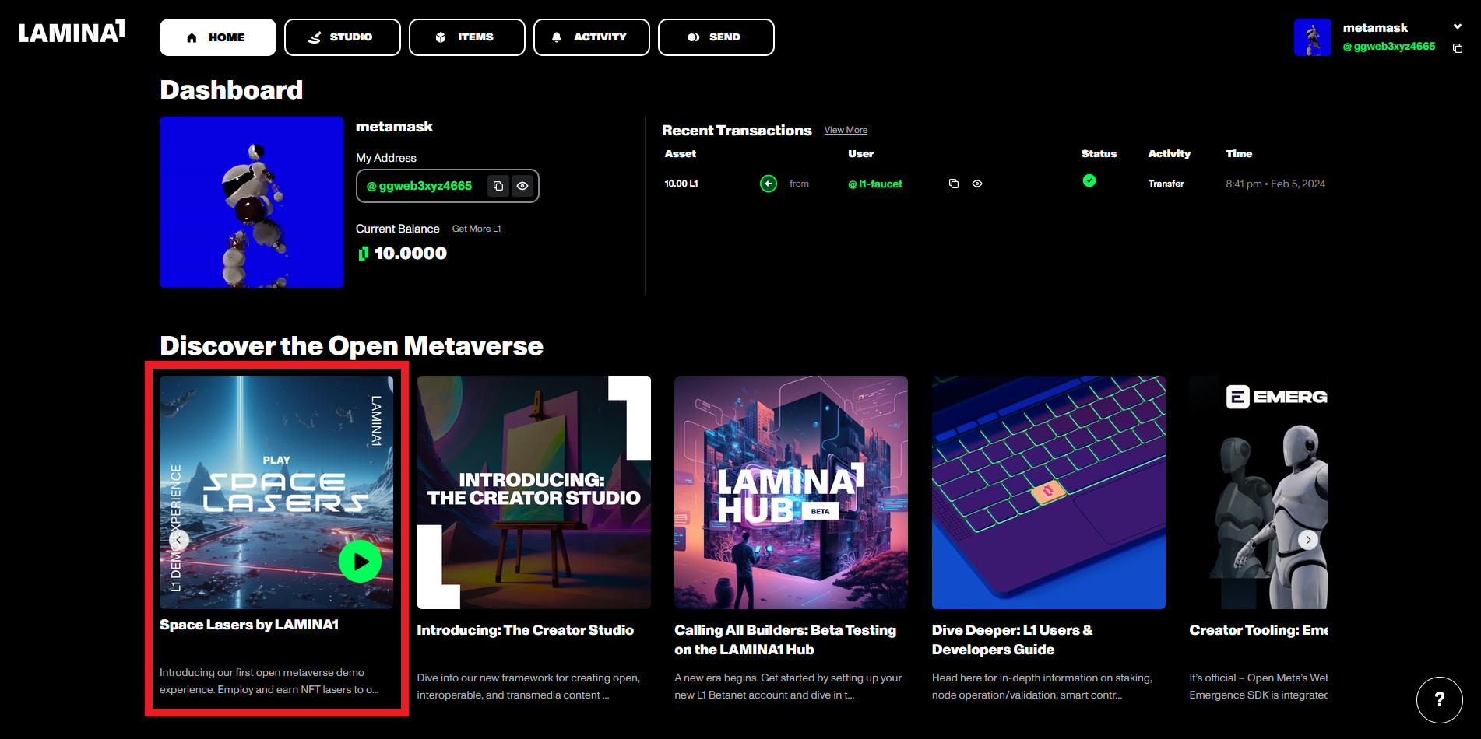Click the Get More L1 link
Screen dimensions: 1481x739
pyautogui.click(x=476, y=229)
